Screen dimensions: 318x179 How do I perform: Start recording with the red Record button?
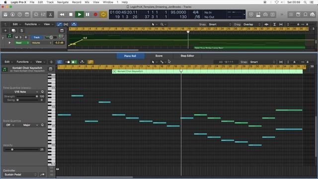point(95,14)
